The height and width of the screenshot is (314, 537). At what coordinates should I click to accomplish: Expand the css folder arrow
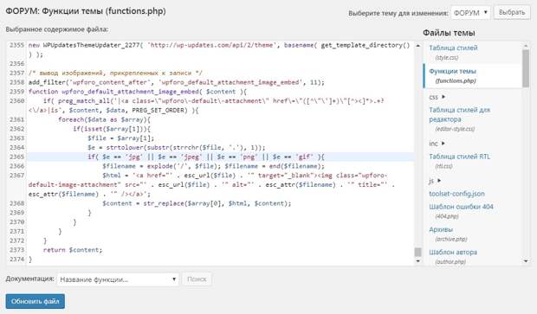pos(443,97)
